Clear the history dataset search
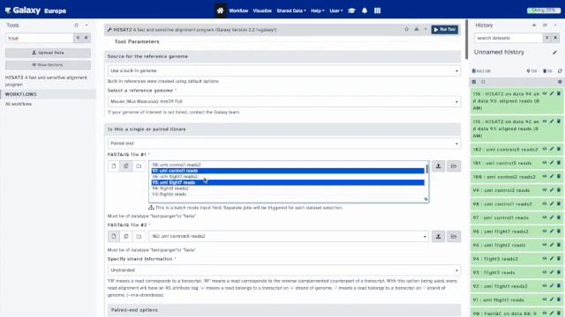 click(x=555, y=38)
